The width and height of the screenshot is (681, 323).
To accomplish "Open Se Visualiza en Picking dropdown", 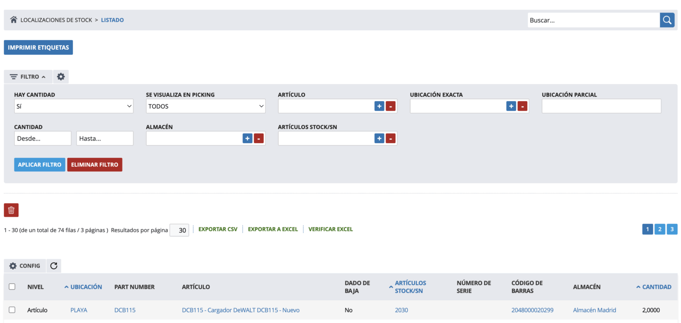I will (206, 106).
